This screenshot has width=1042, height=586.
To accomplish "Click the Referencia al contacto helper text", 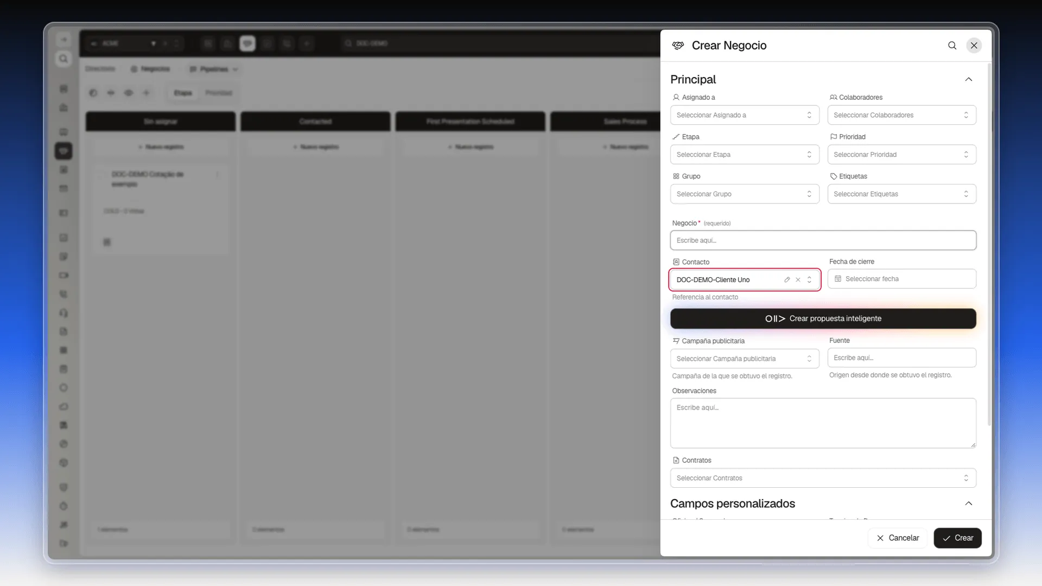I will coord(705,297).
